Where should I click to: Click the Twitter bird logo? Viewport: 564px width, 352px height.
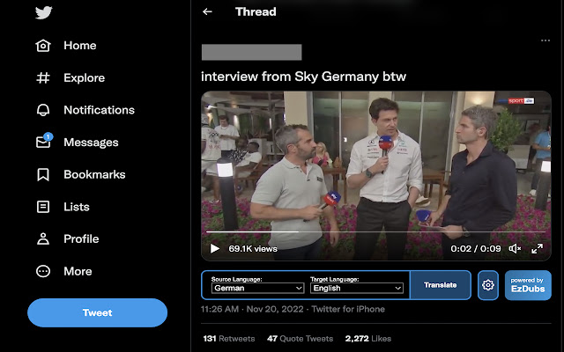(44, 12)
